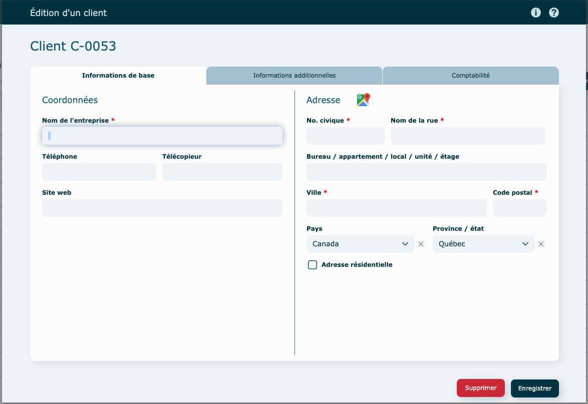Clear the Province / état selection

541,244
